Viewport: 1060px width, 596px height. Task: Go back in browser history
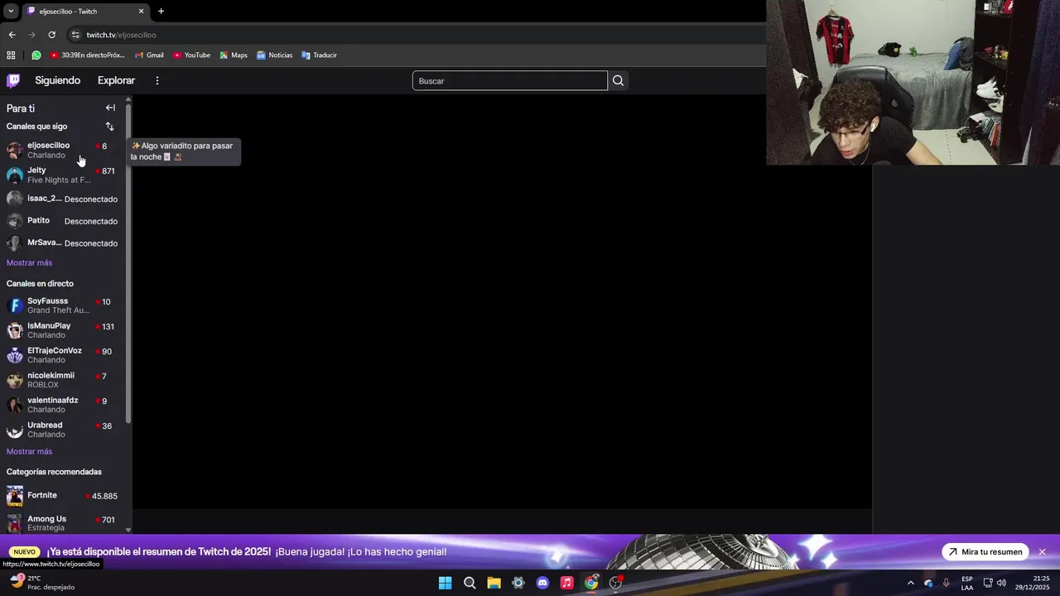click(x=12, y=35)
